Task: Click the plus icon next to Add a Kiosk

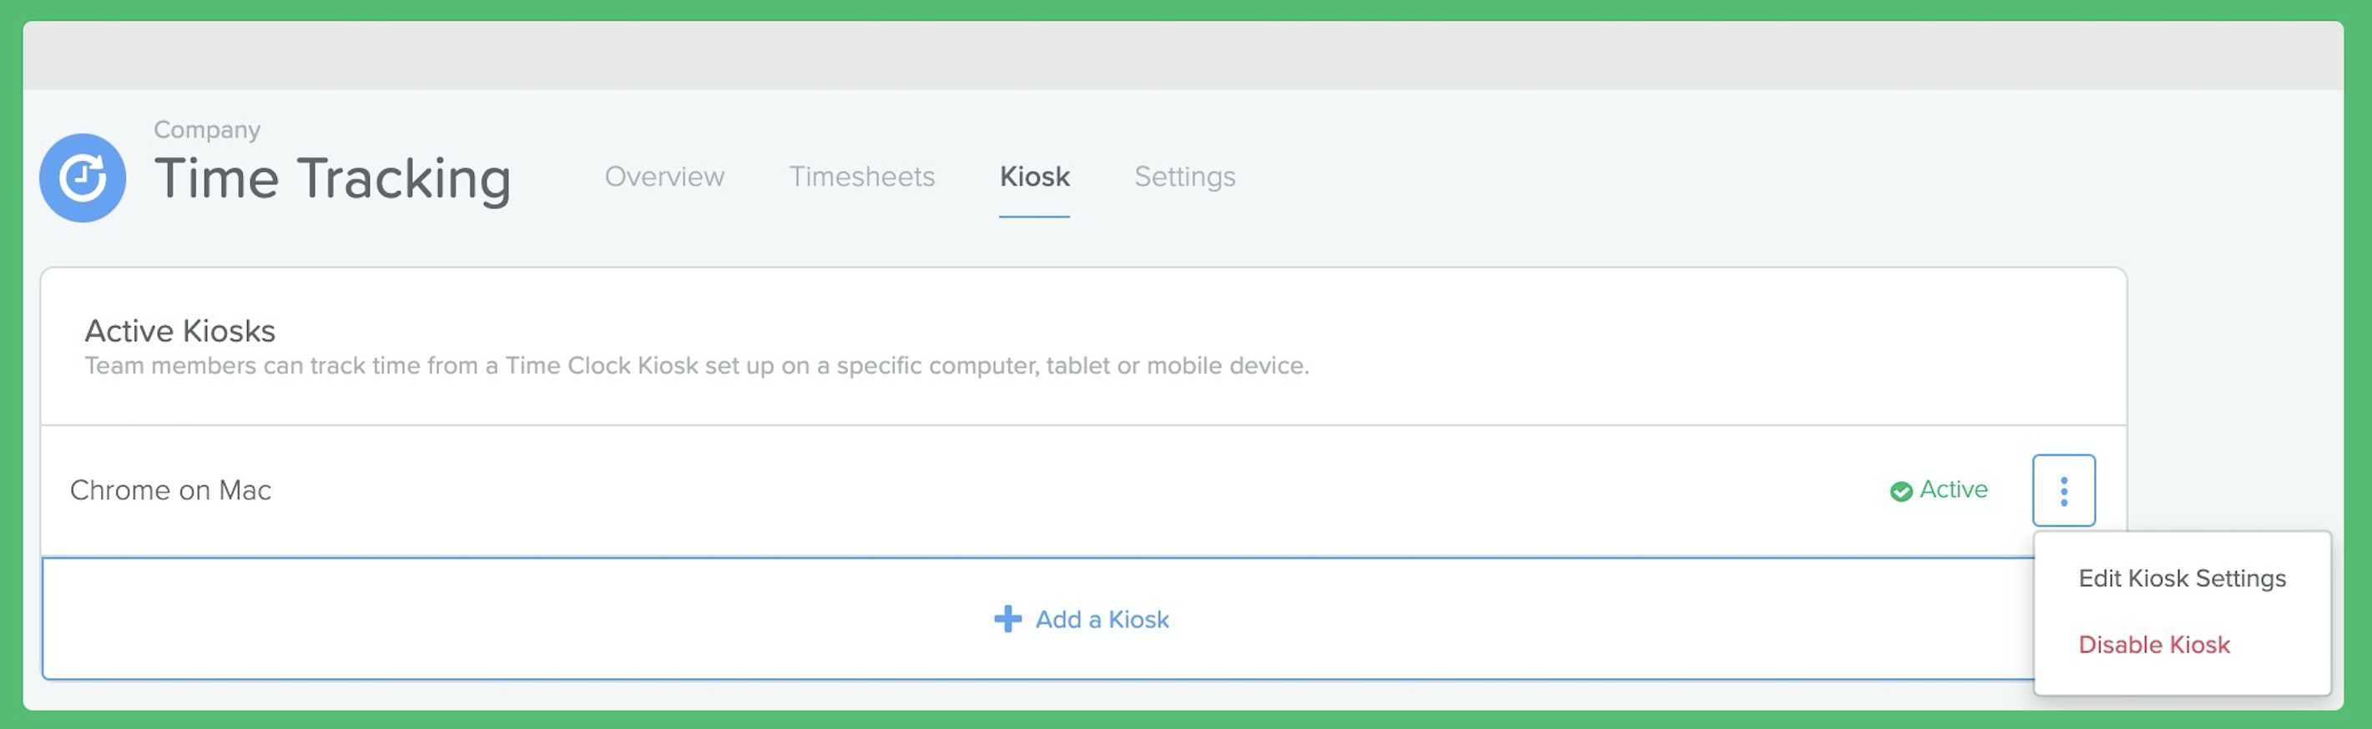Action: coord(1007,620)
